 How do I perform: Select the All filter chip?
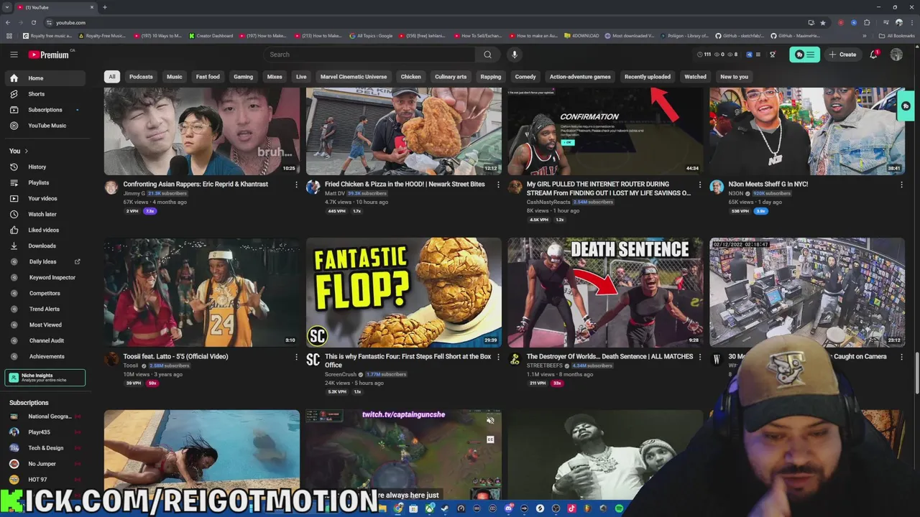[x=111, y=77]
